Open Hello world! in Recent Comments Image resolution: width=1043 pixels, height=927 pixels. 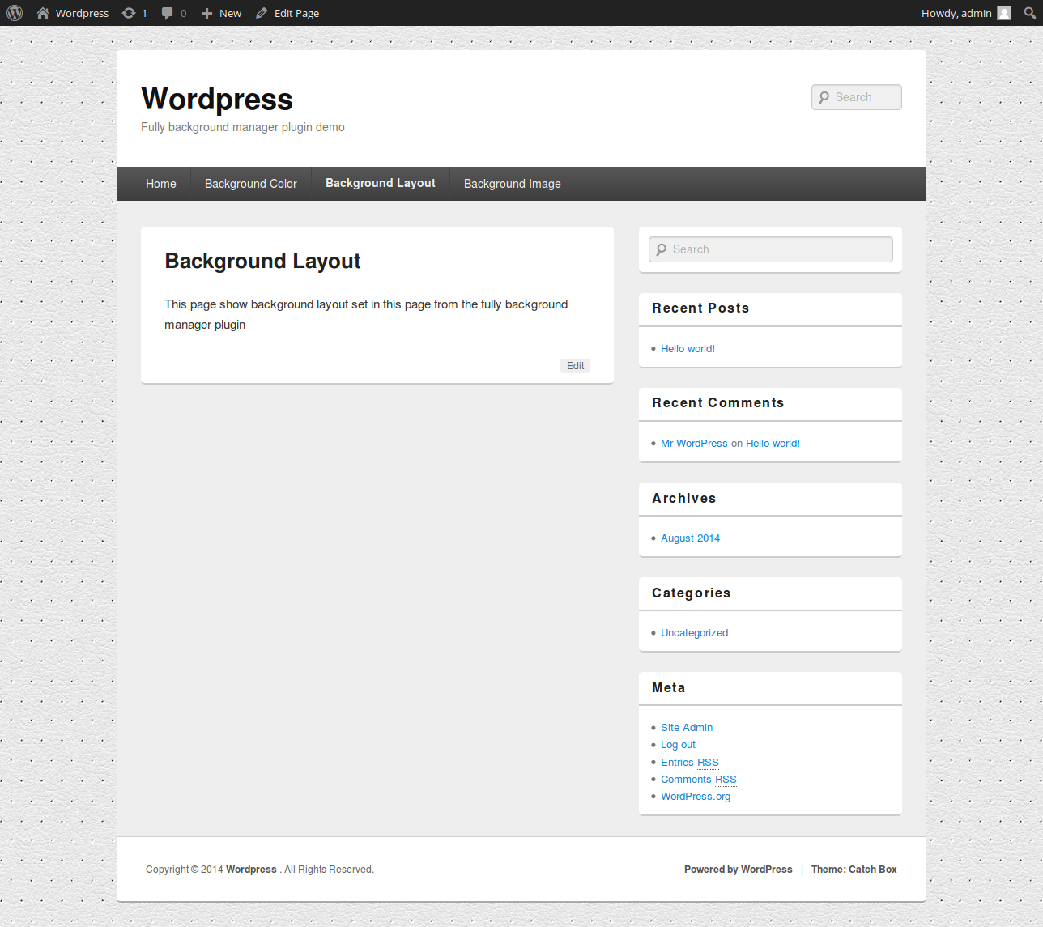773,444
